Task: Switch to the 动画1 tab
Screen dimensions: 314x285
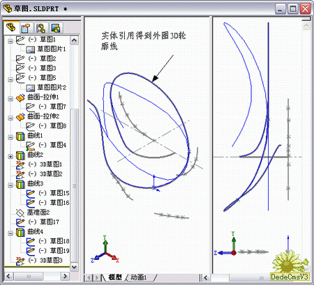Action: tap(139, 277)
